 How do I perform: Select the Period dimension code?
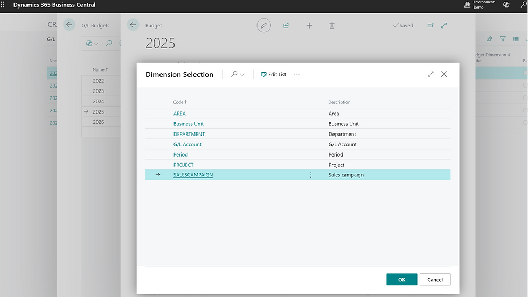[180, 154]
